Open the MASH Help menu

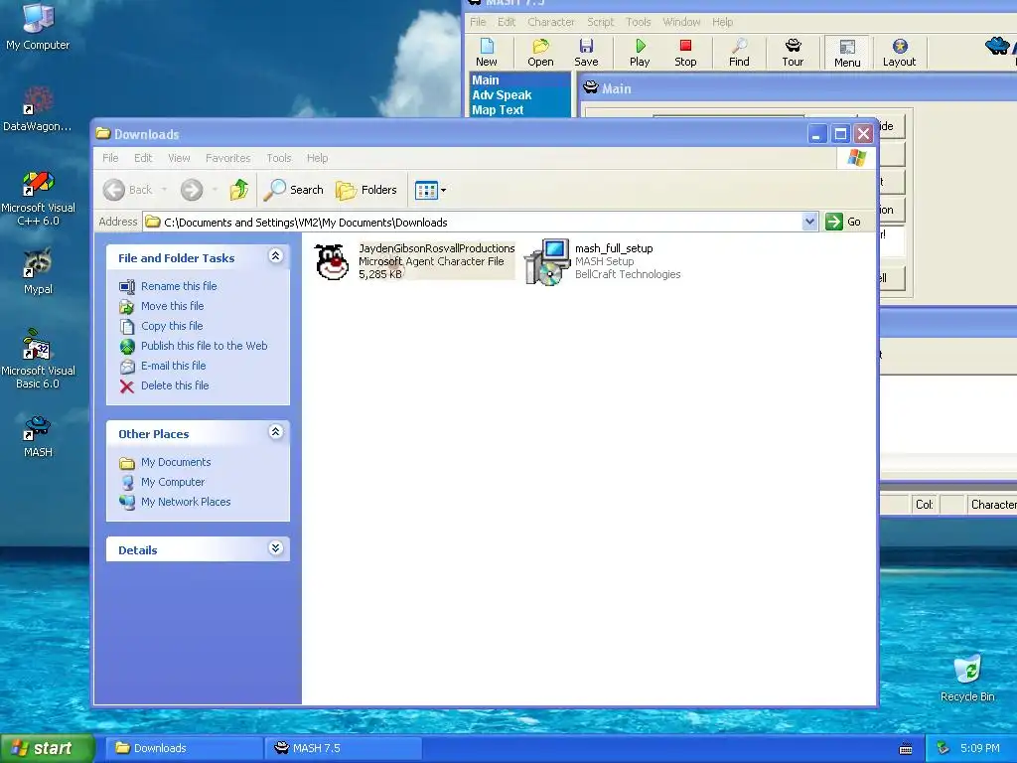click(x=723, y=22)
